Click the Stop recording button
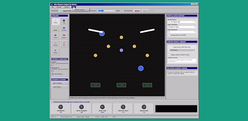This screenshot has width=248, height=121. point(146,11)
